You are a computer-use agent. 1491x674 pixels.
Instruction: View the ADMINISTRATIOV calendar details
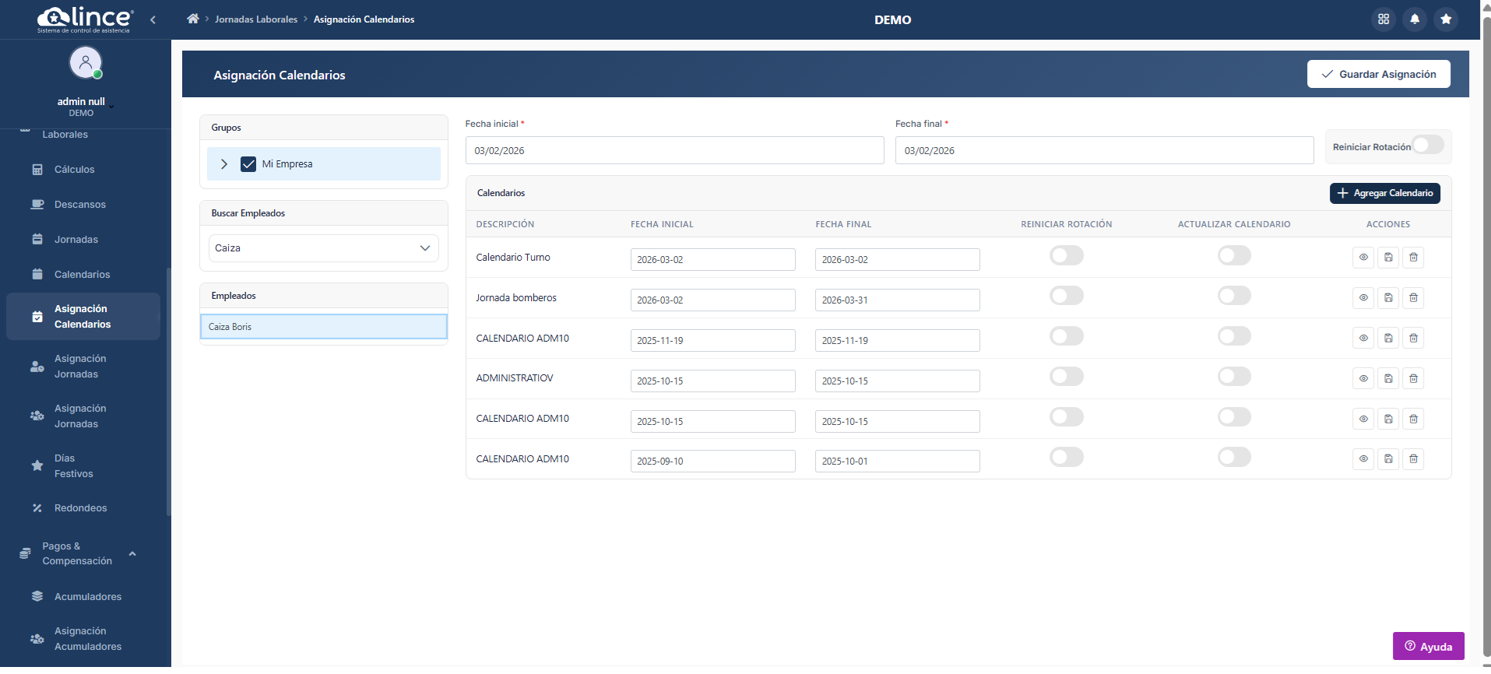1363,379
